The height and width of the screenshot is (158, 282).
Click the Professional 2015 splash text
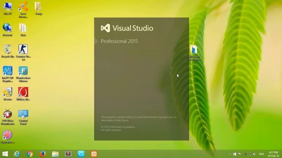coord(119,41)
